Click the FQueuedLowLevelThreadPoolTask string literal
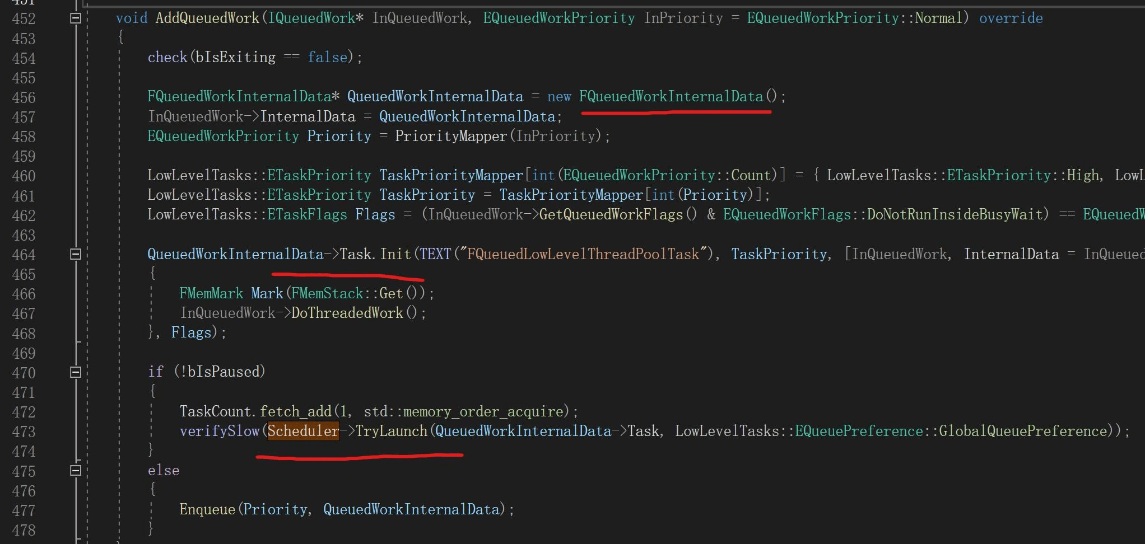 click(583, 254)
